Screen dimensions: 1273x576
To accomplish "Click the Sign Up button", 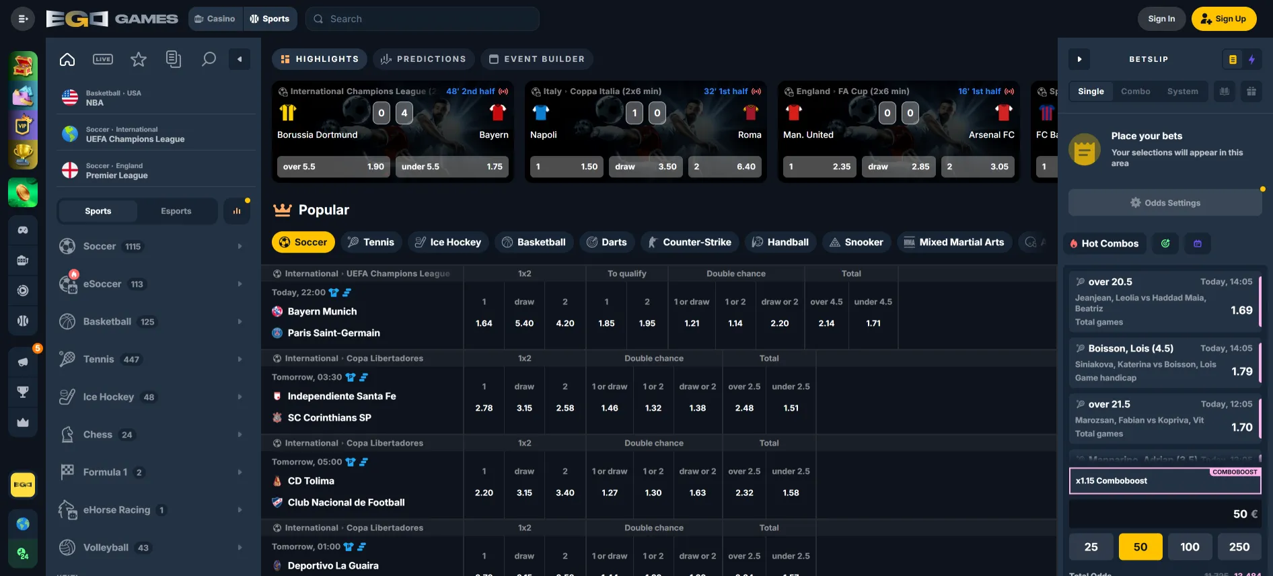I will tap(1224, 19).
